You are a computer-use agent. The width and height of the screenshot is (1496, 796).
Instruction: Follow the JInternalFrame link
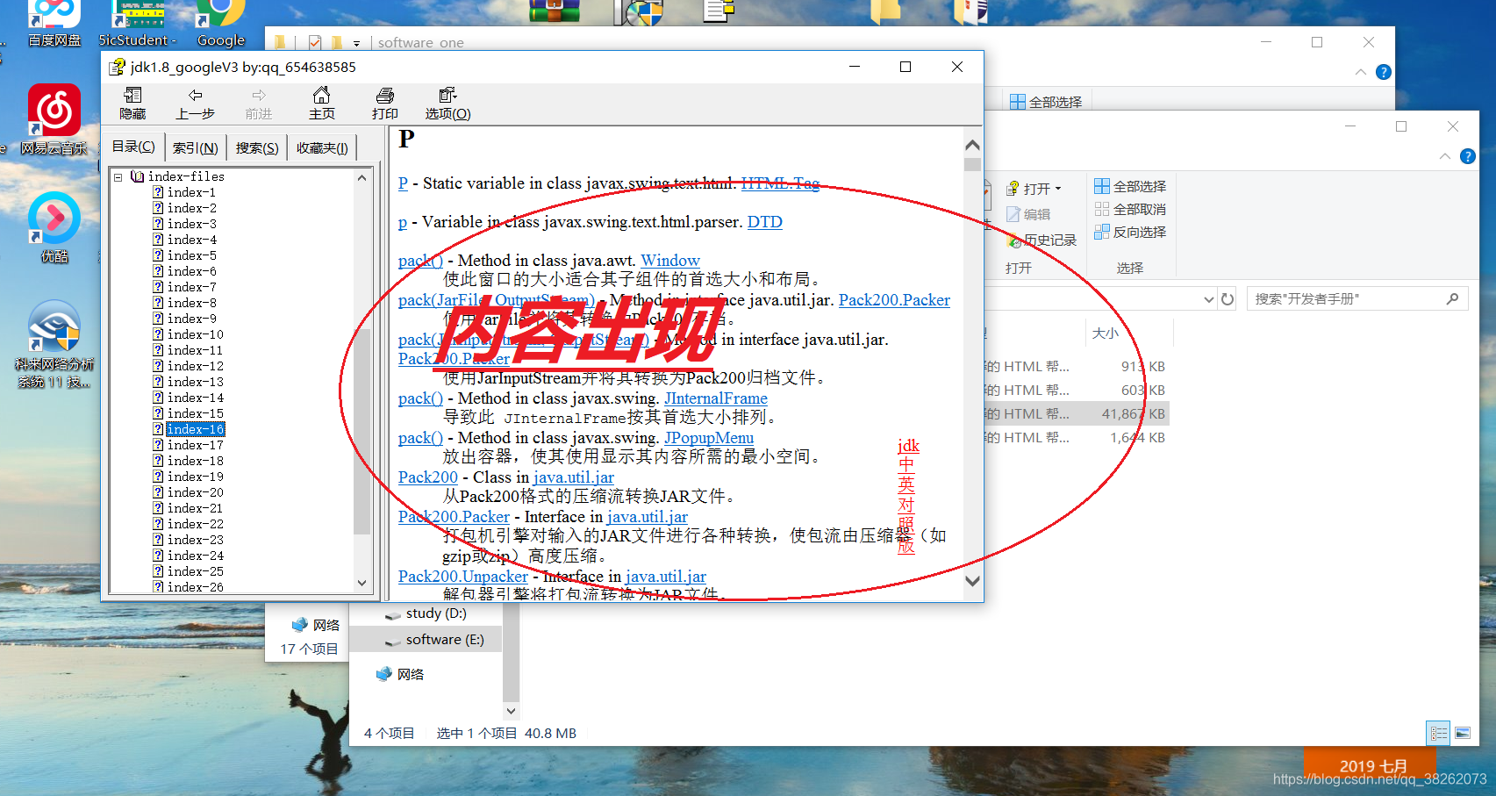click(x=716, y=398)
